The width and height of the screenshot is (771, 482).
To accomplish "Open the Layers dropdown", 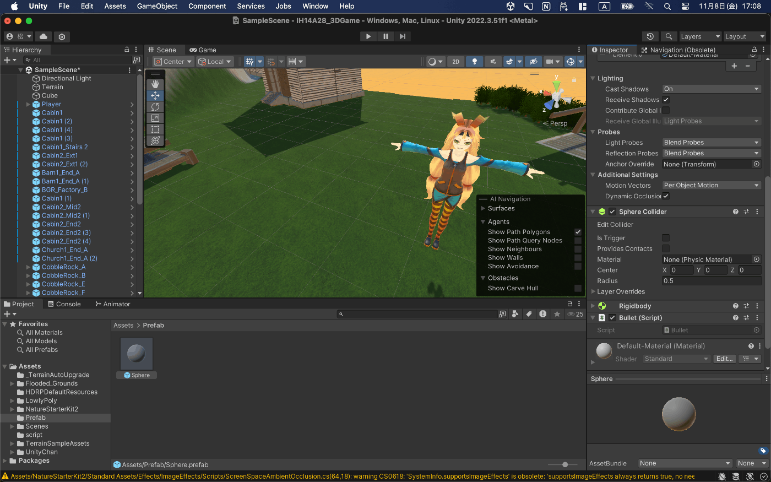I will [700, 36].
